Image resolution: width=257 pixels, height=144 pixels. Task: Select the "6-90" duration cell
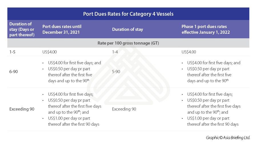click(x=14, y=72)
